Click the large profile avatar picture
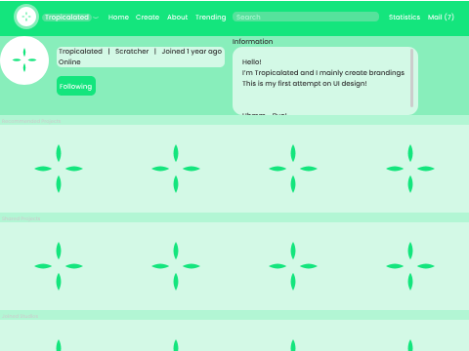This screenshot has width=469, height=351. [x=24, y=60]
